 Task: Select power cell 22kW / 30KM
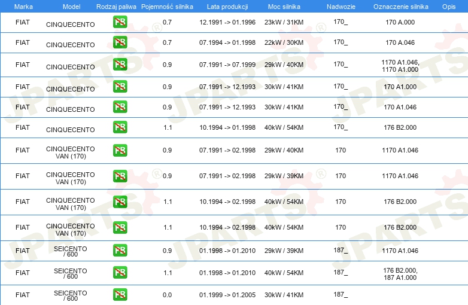click(284, 42)
